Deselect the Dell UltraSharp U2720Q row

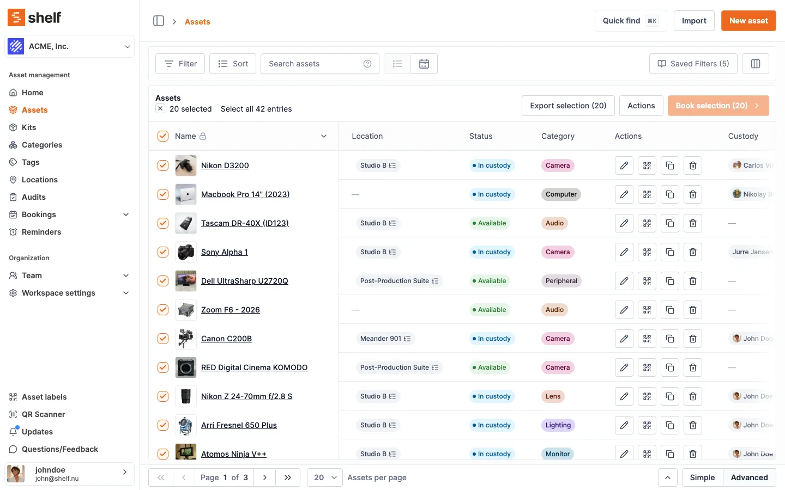(163, 281)
